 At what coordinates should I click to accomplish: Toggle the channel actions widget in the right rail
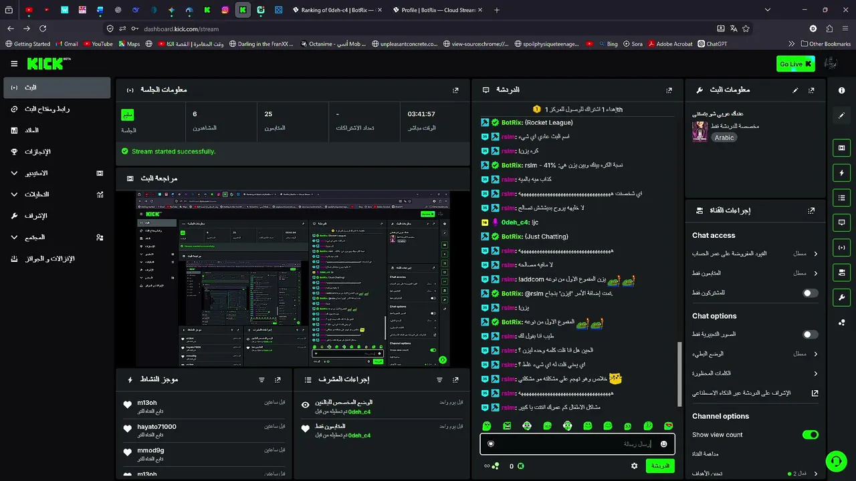(x=841, y=272)
